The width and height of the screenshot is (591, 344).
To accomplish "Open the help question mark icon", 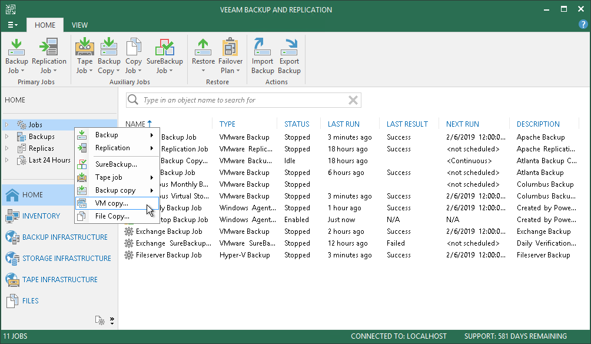I will [582, 25].
